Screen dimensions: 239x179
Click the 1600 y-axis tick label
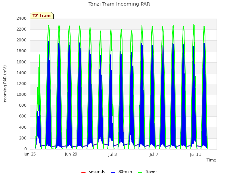pos(22,62)
